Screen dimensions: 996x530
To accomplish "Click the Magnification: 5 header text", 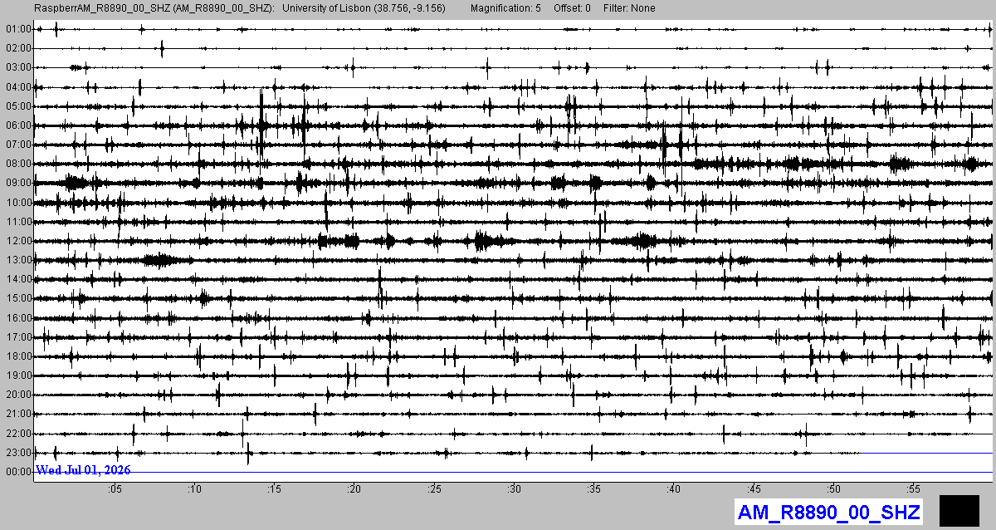I will click(505, 8).
